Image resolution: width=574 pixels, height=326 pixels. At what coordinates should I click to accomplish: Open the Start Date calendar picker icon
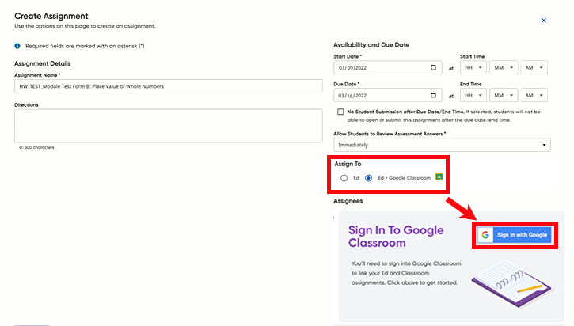(x=433, y=68)
